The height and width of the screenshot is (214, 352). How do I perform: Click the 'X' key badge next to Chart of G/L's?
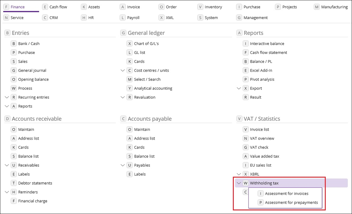[x=130, y=44]
